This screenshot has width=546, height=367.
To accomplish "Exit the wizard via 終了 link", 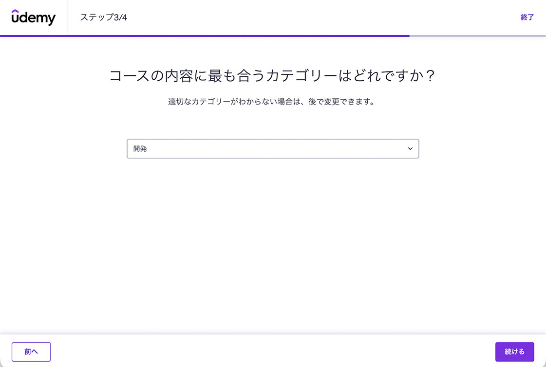I will [x=527, y=17].
